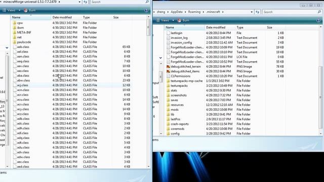Viewport: 324px width, 182px height.
Task: Click the refresh button beside the .minecraft address bar
Action: click(x=257, y=12)
